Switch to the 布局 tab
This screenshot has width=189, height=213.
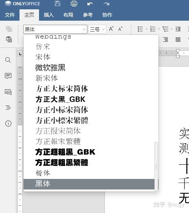coord(68,15)
